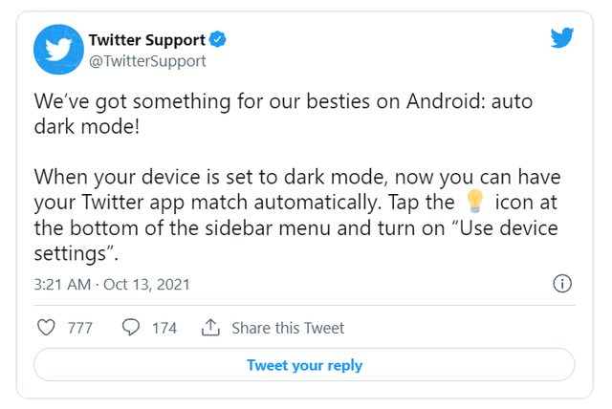
Task: Click the Tweet your reply button
Action: [x=304, y=365]
